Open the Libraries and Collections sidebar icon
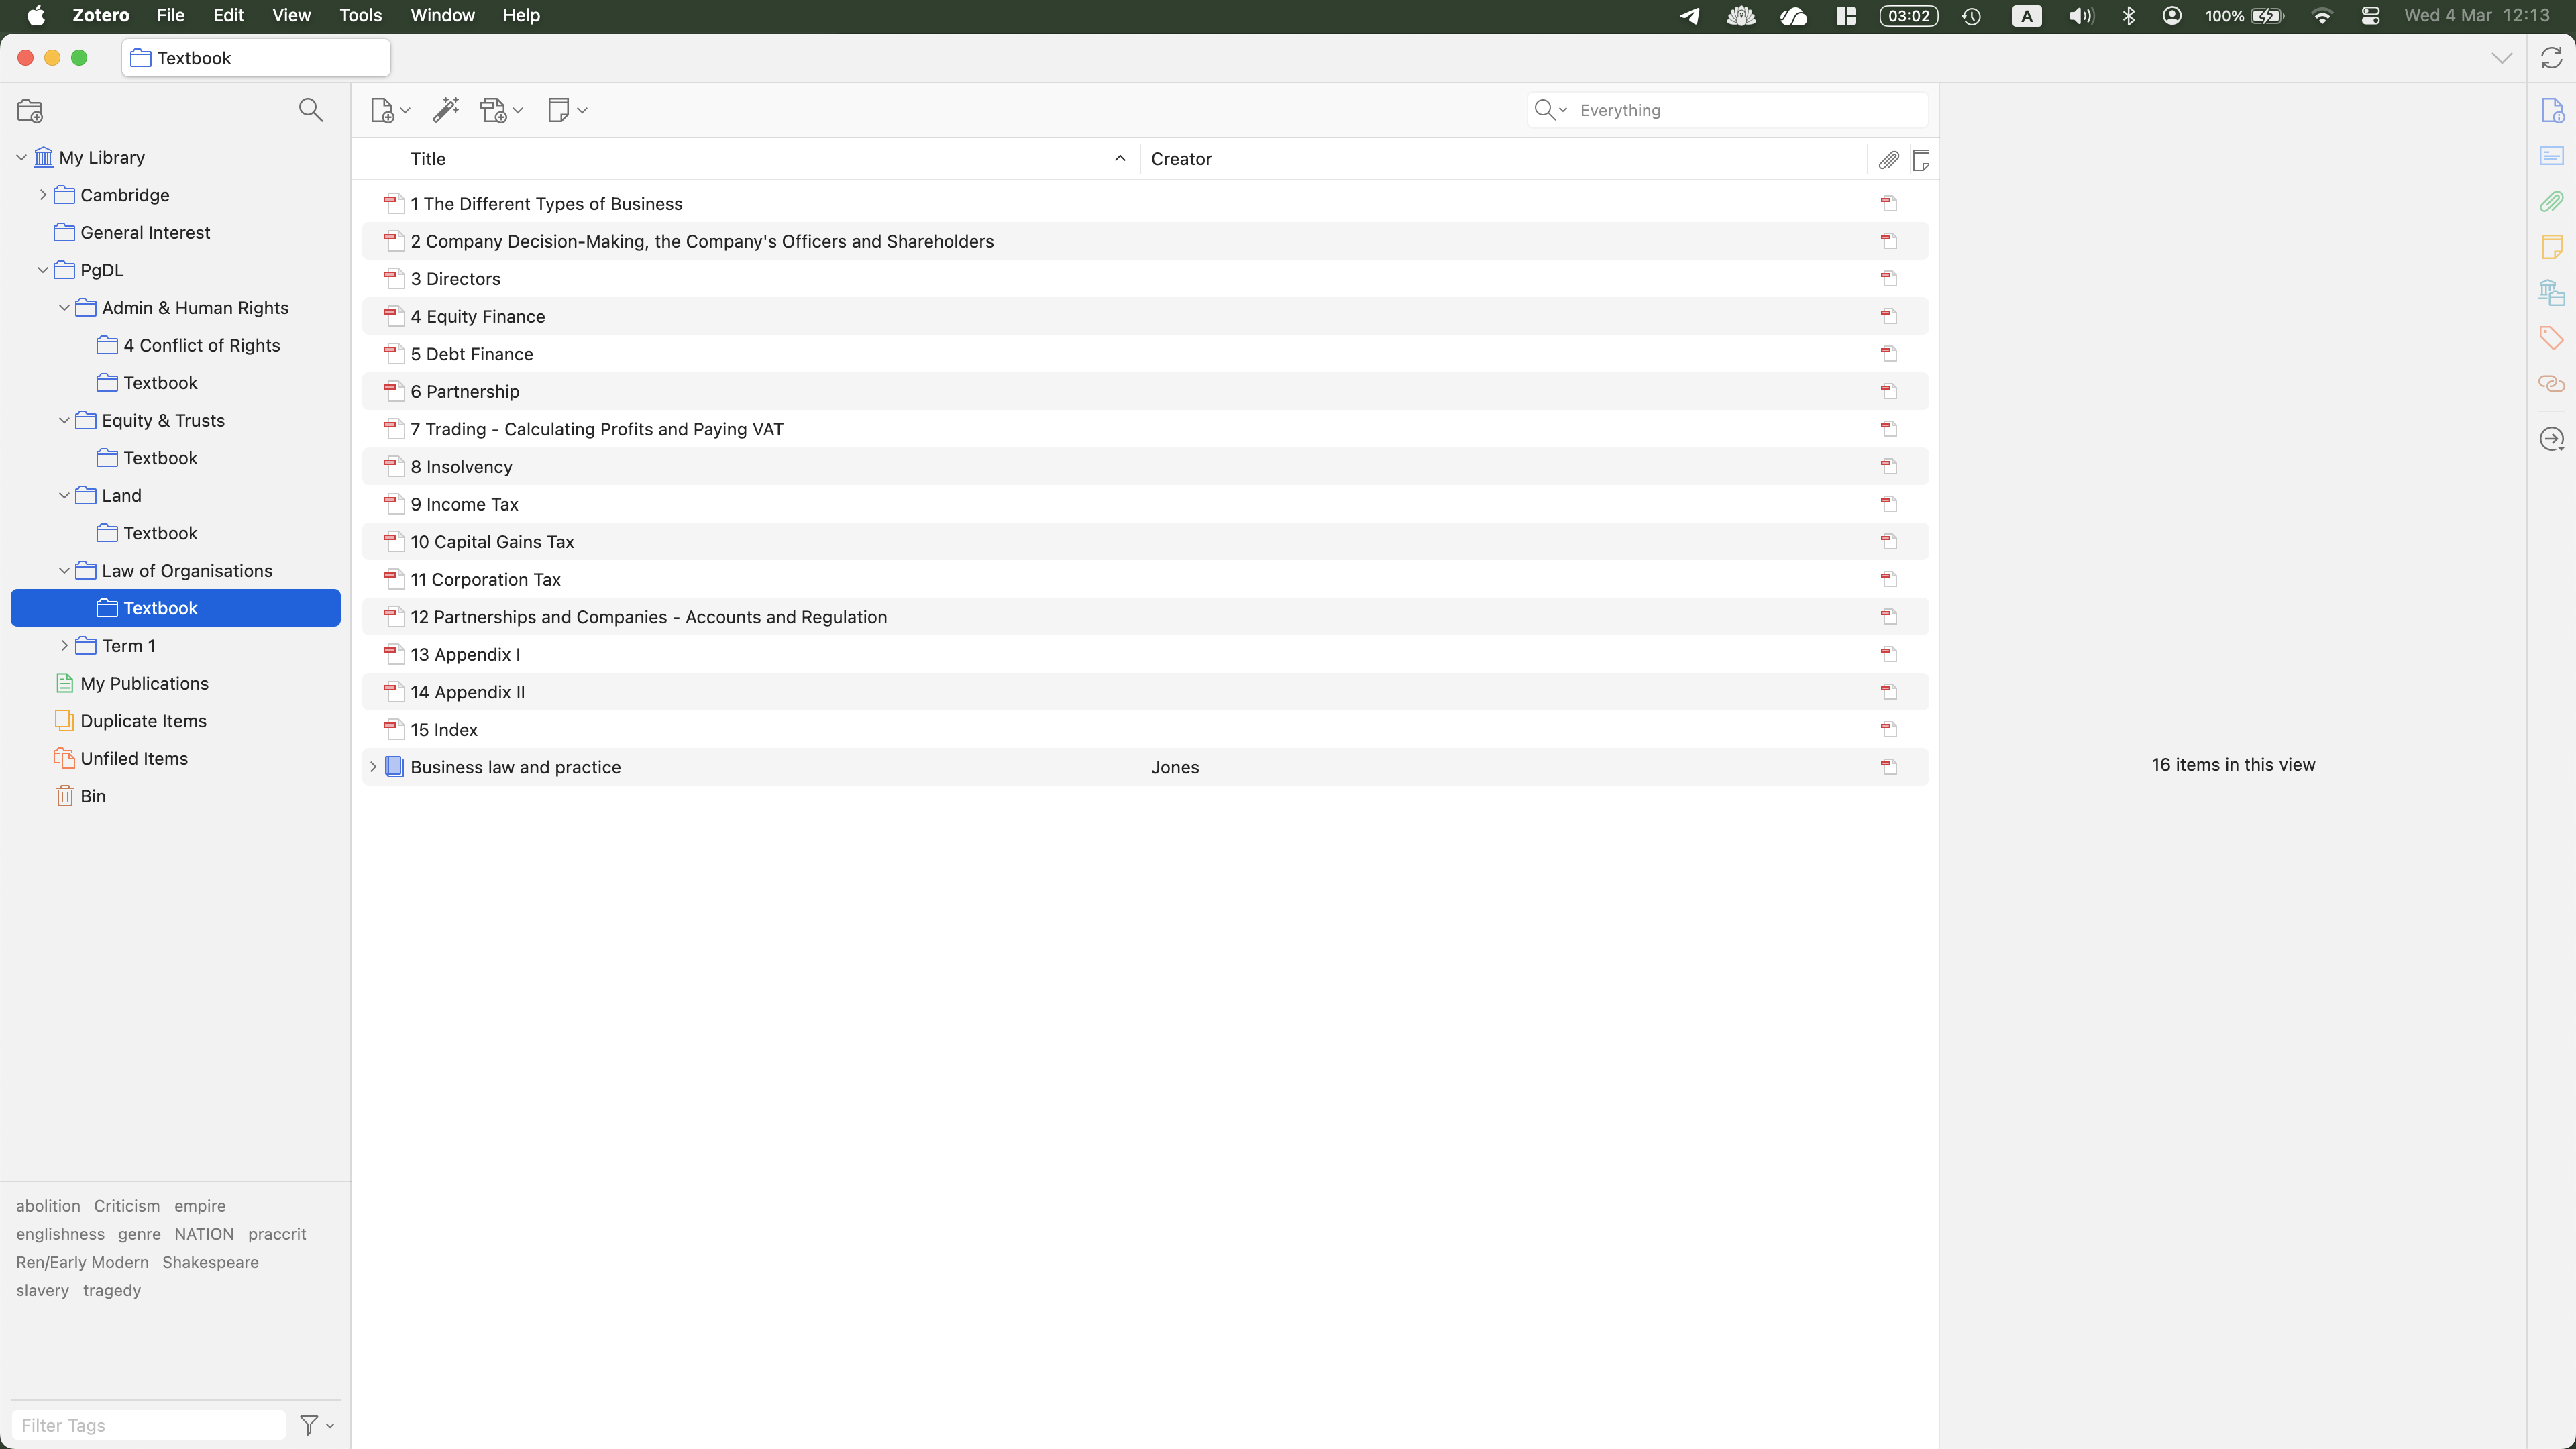Image resolution: width=2576 pixels, height=1449 pixels. 2551,292
